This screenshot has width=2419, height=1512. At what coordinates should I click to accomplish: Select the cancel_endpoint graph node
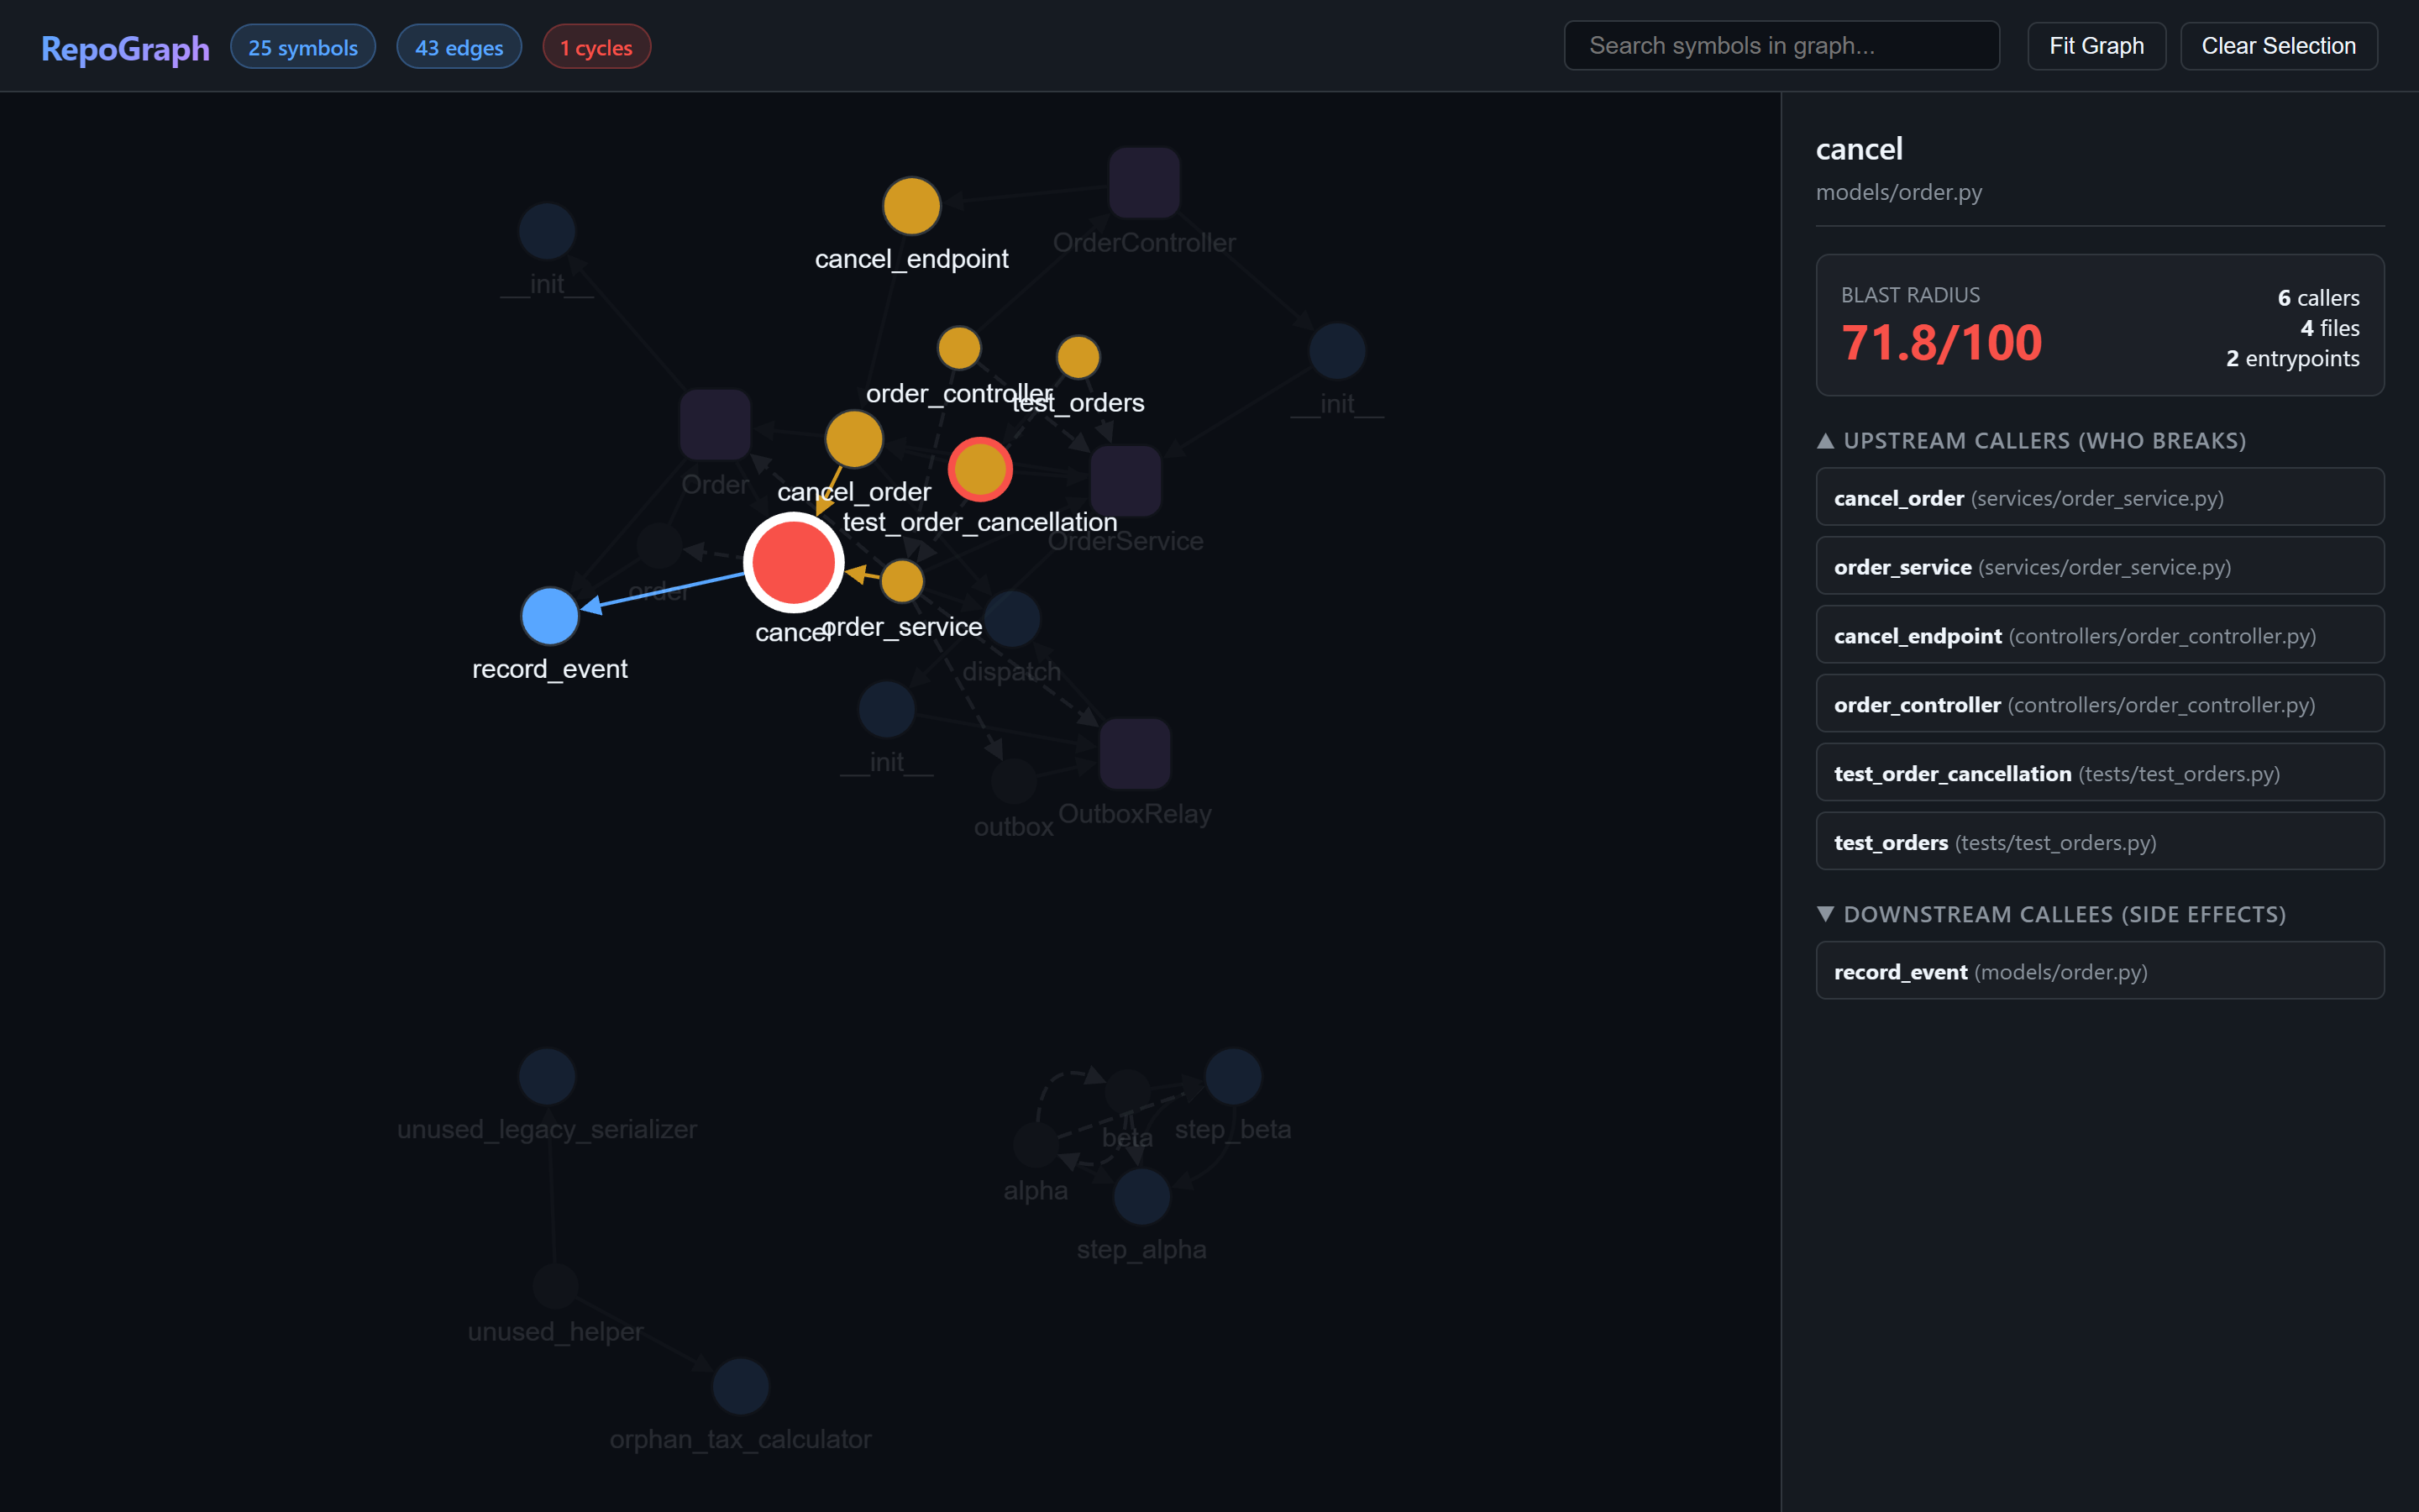pyautogui.click(x=911, y=206)
